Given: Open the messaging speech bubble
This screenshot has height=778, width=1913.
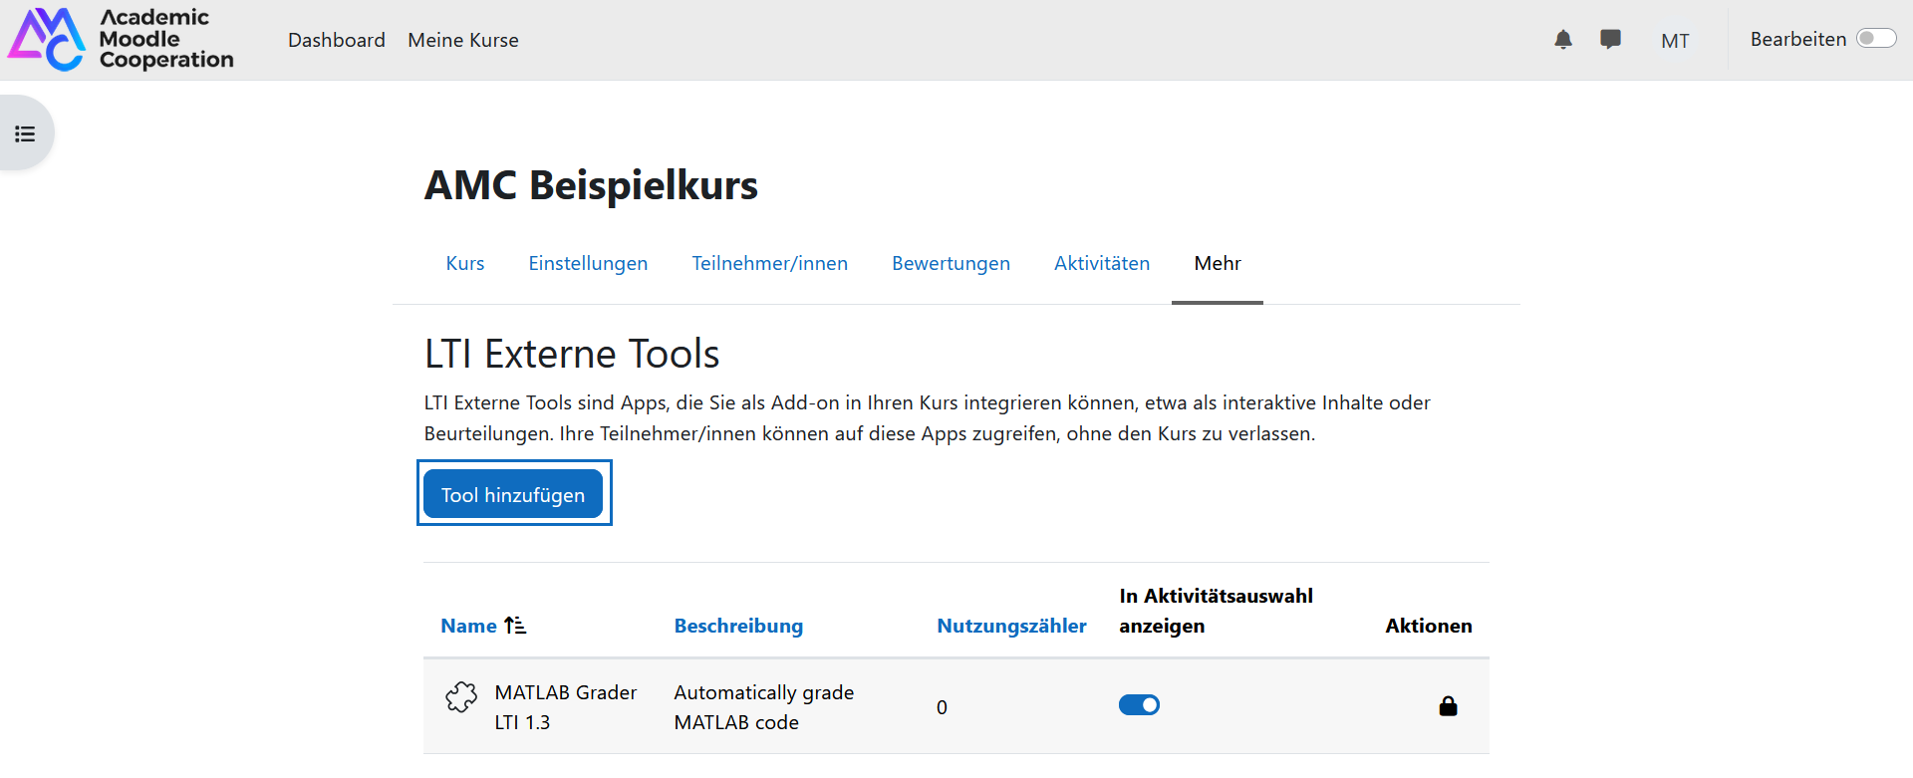Looking at the screenshot, I should (1610, 40).
